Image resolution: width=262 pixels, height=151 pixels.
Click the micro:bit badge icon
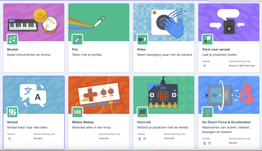tap(142, 112)
